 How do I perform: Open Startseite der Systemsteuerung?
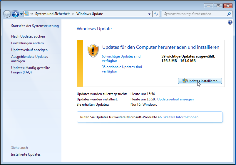tap(35, 26)
